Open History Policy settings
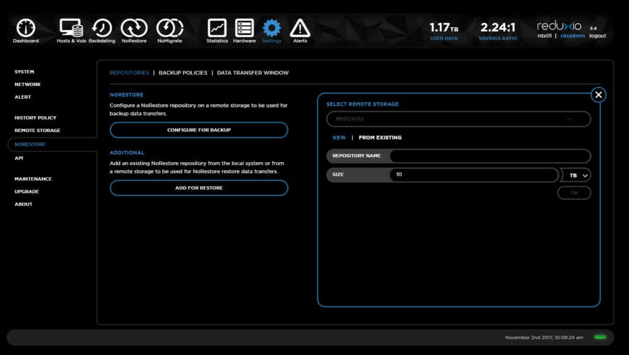Viewport: 629px width, 355px height. [x=35, y=118]
